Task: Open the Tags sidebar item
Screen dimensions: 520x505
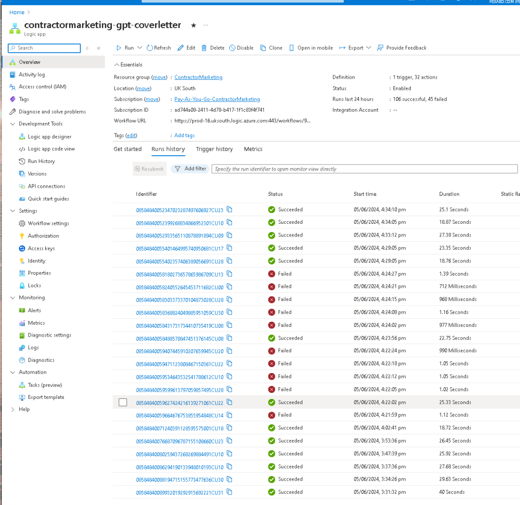Action: tap(23, 99)
